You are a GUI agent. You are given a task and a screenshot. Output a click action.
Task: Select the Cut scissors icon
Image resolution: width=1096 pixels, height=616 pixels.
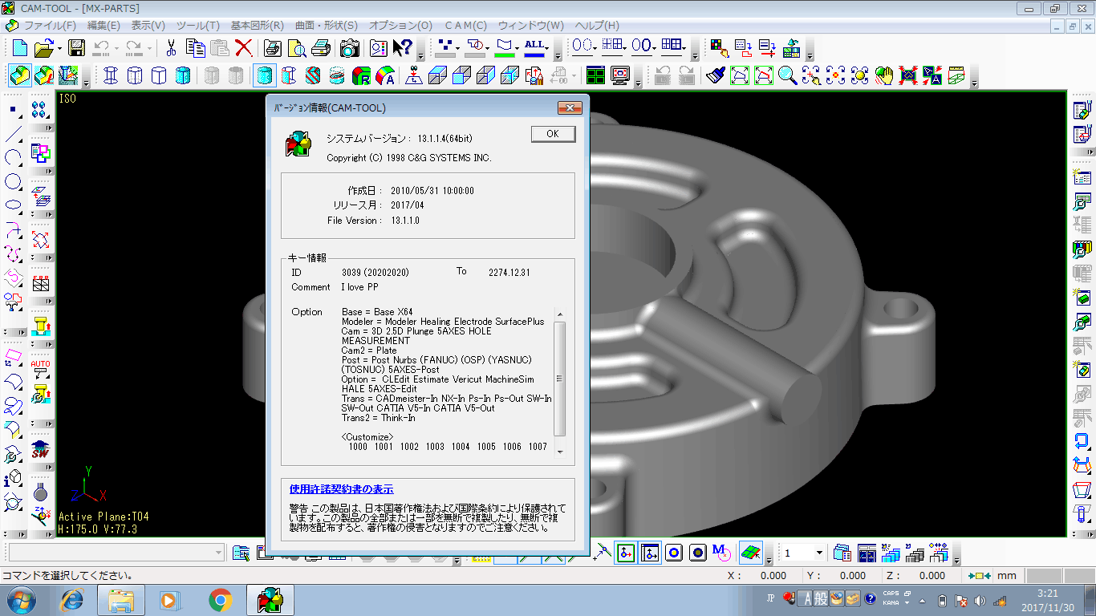click(171, 48)
